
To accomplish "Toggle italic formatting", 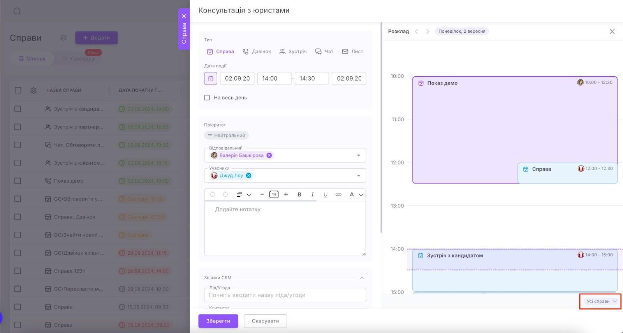I will pos(312,194).
